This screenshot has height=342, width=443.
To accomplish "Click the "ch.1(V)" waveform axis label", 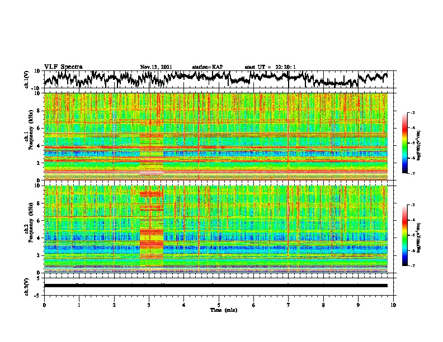I will pyautogui.click(x=27, y=79).
